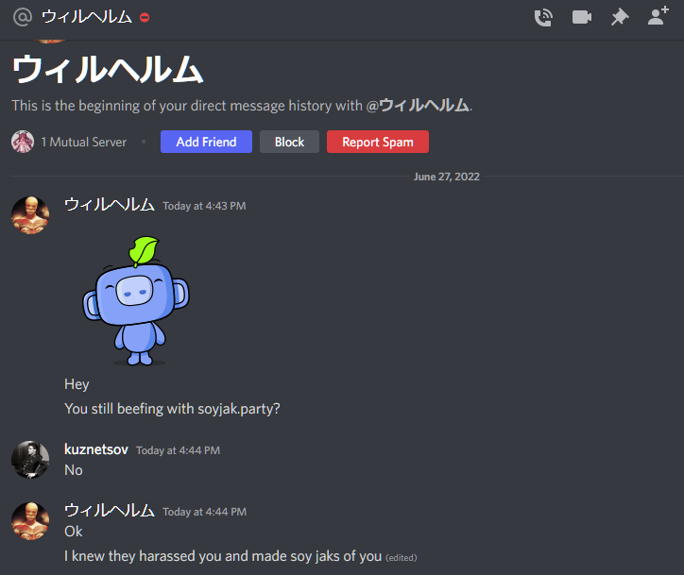Image resolution: width=684 pixels, height=575 pixels.
Task: Start a video call
Action: point(581,17)
